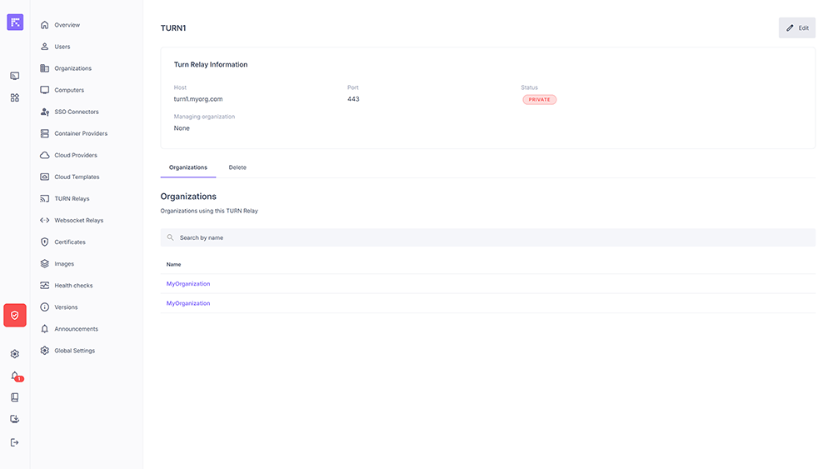Click the Edit button

pos(796,27)
